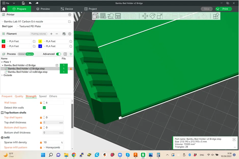
Task: Select the Move tool
Action: coord(145,16)
